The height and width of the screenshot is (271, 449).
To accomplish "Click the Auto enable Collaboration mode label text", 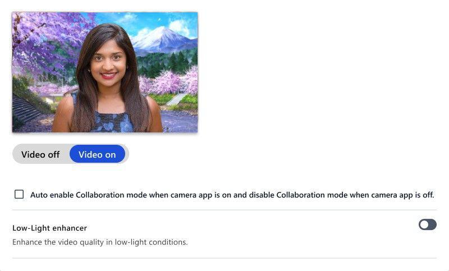I will point(232,195).
